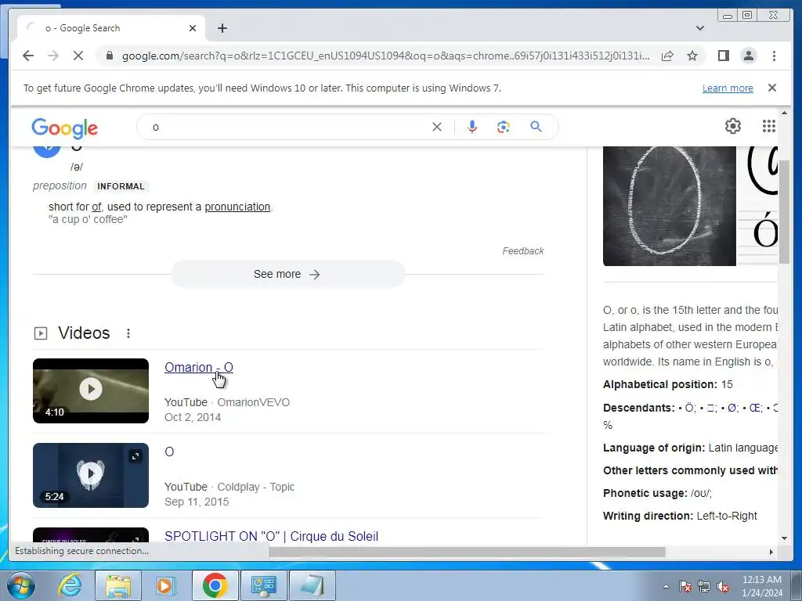This screenshot has width=802, height=601.
Task: Clear the search query with X
Action: 436,127
